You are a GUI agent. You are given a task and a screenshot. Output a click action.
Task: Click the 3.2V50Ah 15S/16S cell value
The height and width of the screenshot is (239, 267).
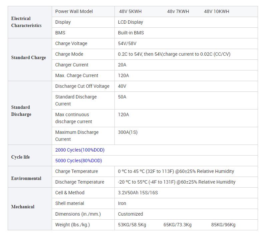(x=138, y=193)
